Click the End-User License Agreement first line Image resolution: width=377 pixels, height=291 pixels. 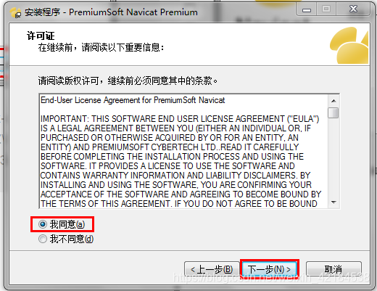(133, 100)
